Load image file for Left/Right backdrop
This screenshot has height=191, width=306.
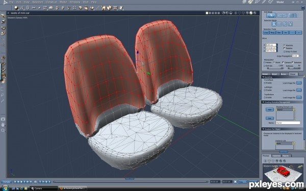coord(299,90)
